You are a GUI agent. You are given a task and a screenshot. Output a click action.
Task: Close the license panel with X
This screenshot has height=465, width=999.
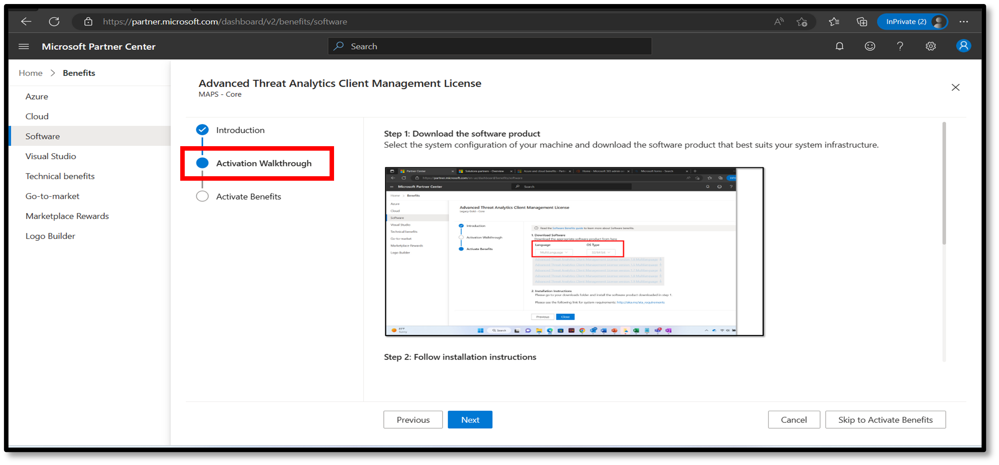click(x=956, y=87)
